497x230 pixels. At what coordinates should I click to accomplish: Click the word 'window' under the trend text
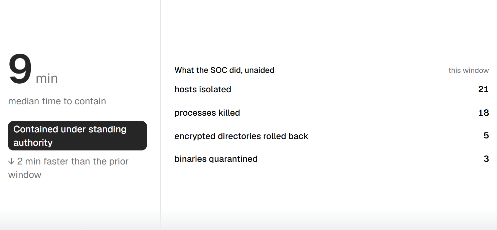(x=25, y=175)
